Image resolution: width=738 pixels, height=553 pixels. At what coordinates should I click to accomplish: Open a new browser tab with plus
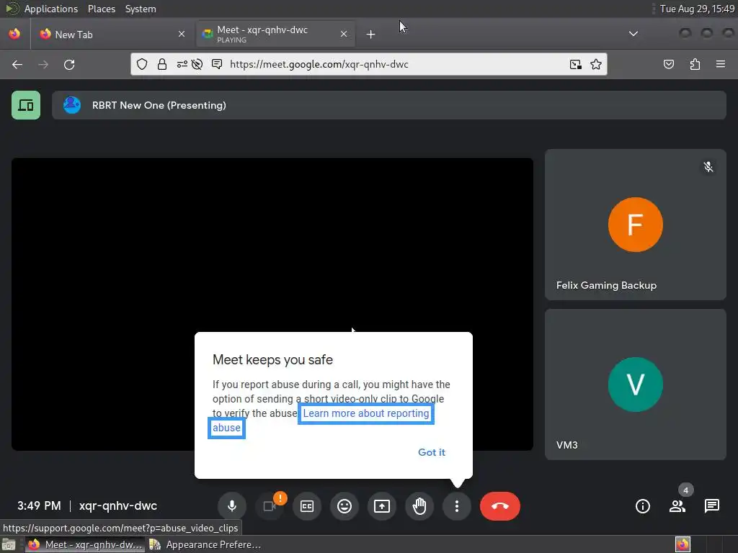(x=370, y=35)
